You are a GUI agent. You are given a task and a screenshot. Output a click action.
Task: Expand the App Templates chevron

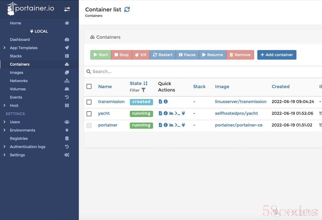(x=4, y=48)
